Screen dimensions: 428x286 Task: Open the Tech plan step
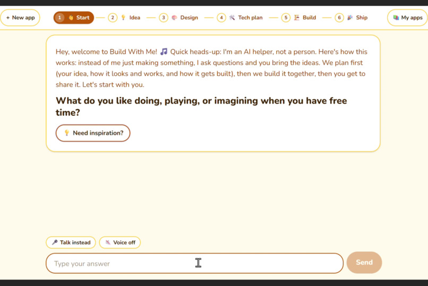pyautogui.click(x=239, y=18)
